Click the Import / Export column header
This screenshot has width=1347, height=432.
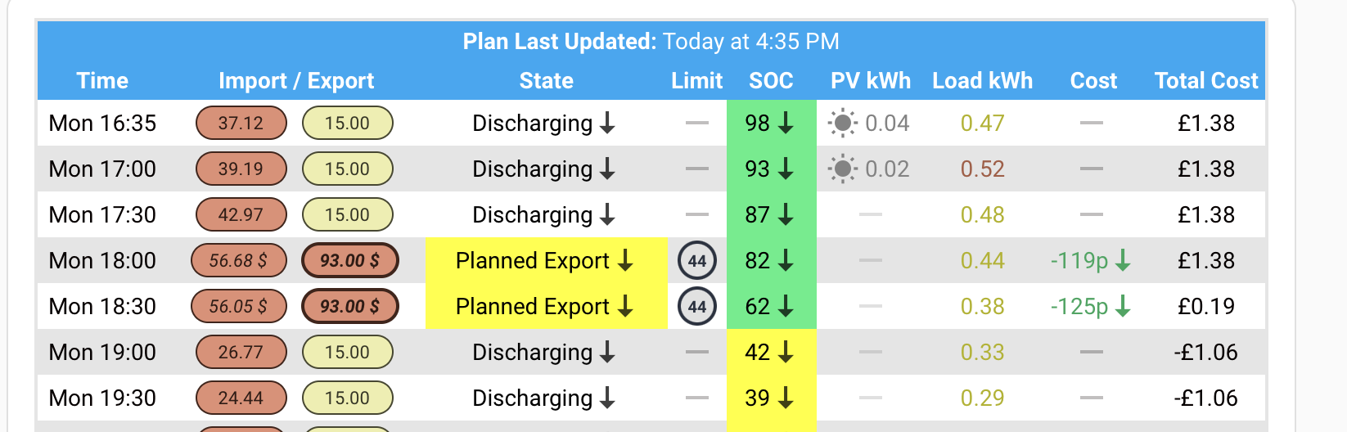point(296,81)
